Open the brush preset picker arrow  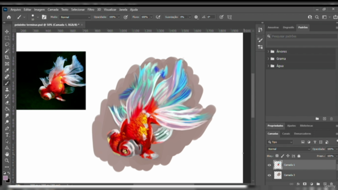click(37, 17)
